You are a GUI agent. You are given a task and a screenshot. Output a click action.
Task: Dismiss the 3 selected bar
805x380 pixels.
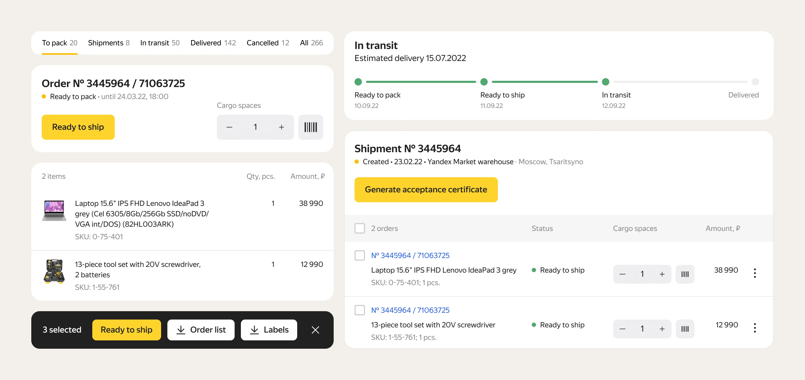315,330
